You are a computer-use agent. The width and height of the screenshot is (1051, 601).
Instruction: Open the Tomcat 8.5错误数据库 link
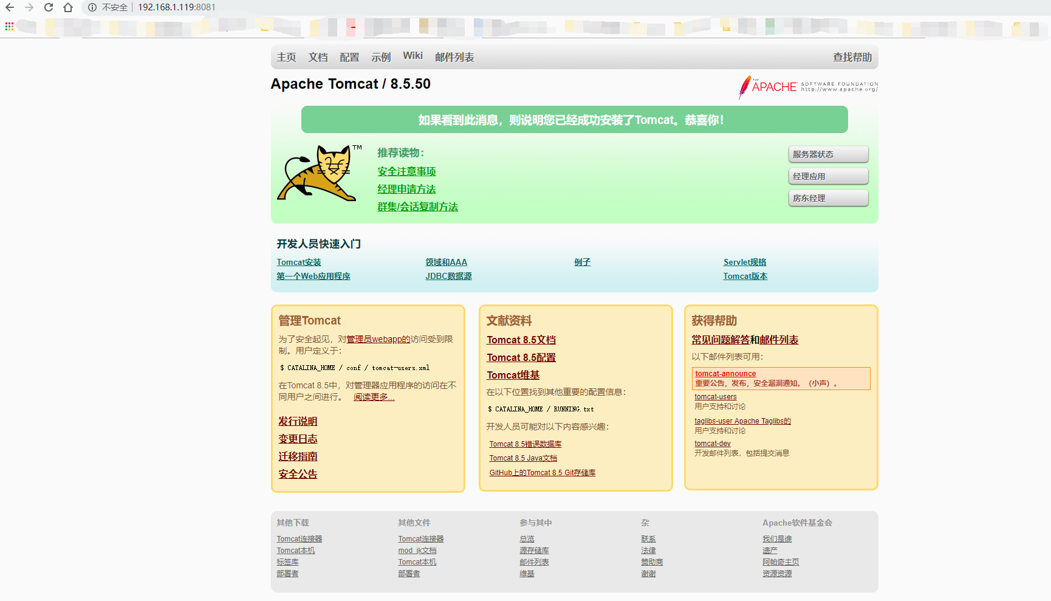point(525,444)
